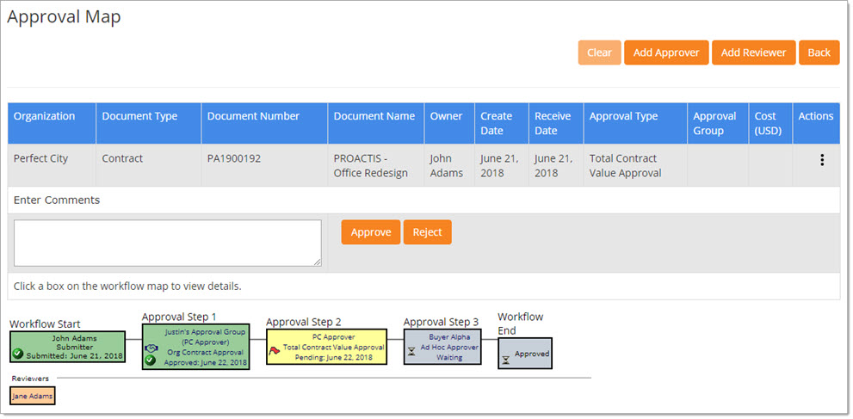Click hourglass icon in Approval Step 3
Viewport: 853px width, 419px height.
[x=412, y=351]
